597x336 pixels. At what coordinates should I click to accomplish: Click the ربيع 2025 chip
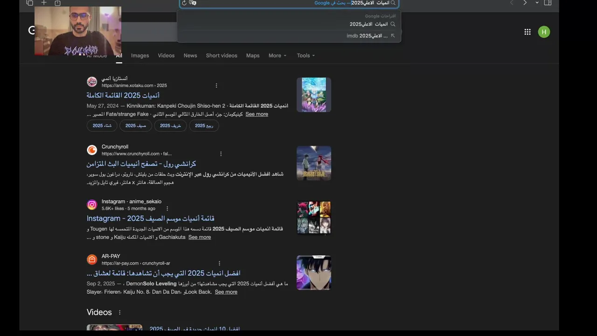[x=204, y=126]
